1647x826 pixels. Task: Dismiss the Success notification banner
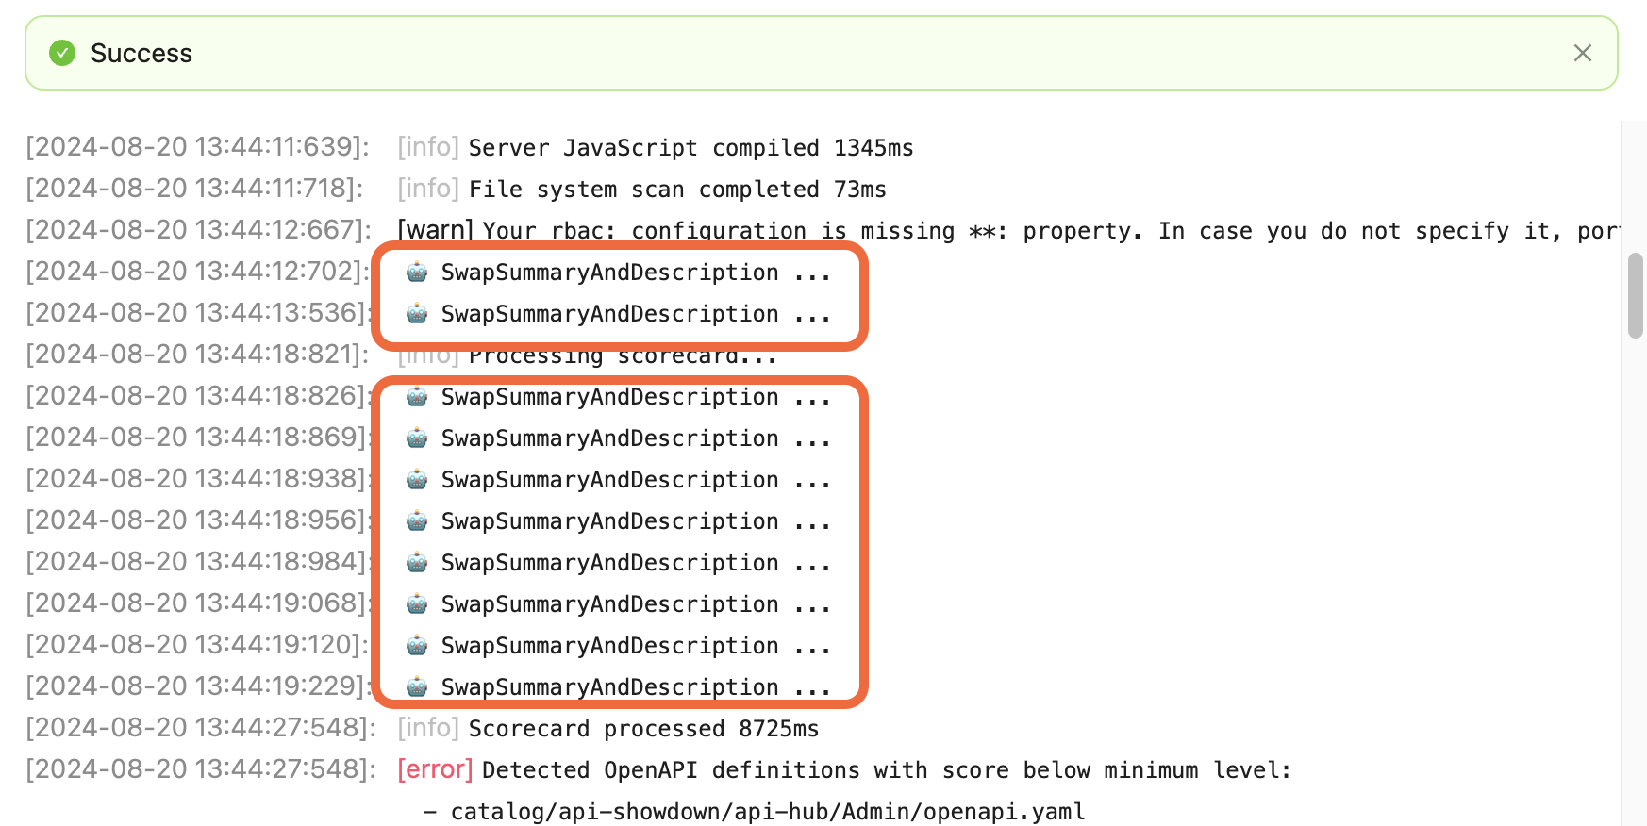point(1582,53)
